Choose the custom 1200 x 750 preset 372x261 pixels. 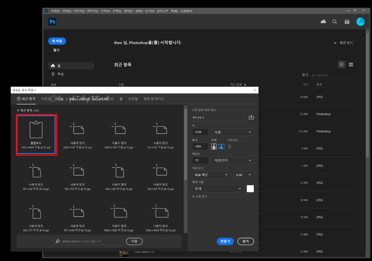point(78,135)
